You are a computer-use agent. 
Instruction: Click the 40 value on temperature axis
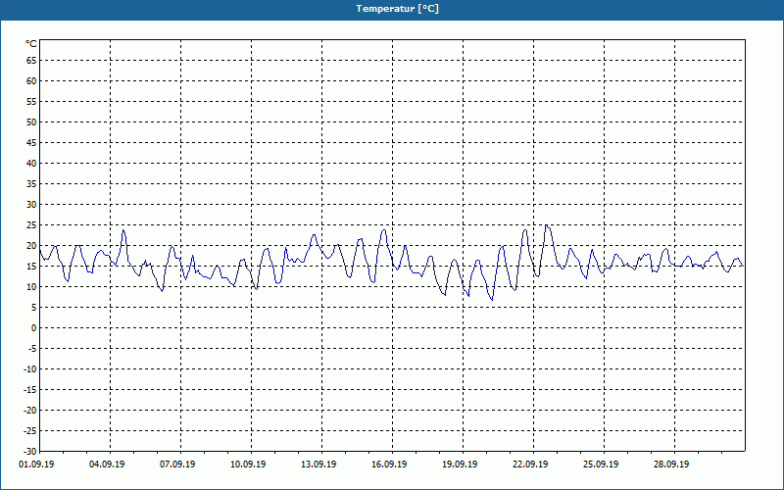(31, 164)
